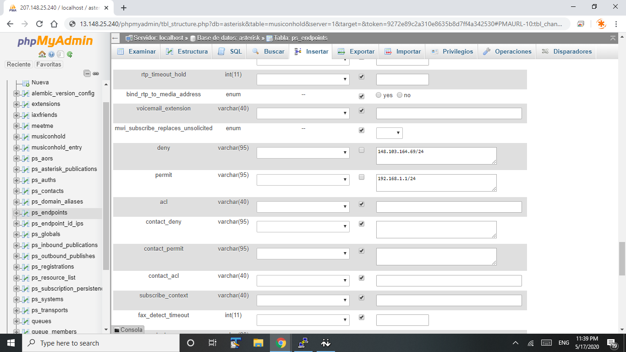Open Cortana circle on the taskbar
This screenshot has height=352, width=626.
click(x=191, y=343)
